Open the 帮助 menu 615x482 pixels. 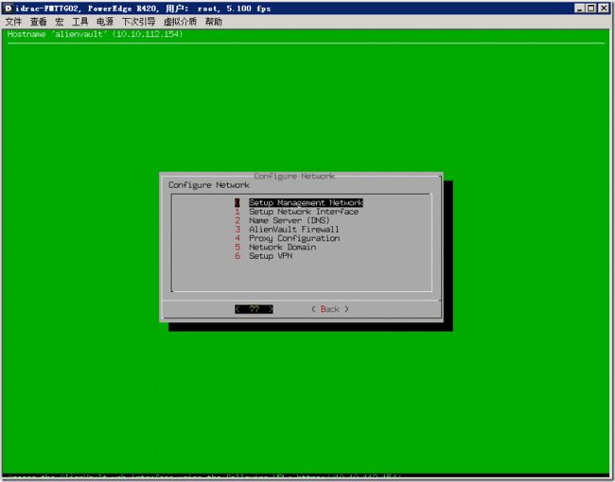[214, 22]
